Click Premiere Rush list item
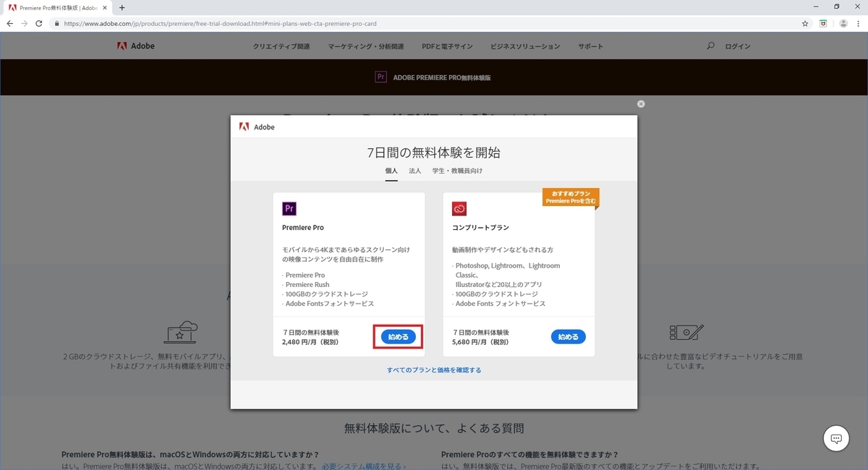 tap(307, 285)
